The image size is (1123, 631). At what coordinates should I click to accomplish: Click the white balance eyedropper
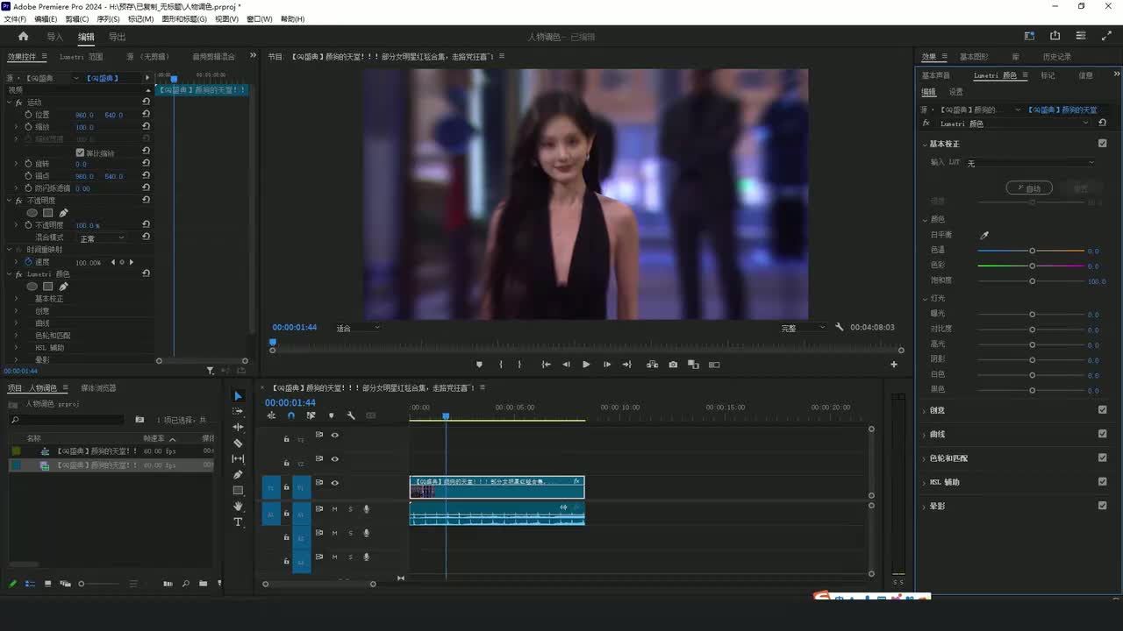pyautogui.click(x=984, y=235)
